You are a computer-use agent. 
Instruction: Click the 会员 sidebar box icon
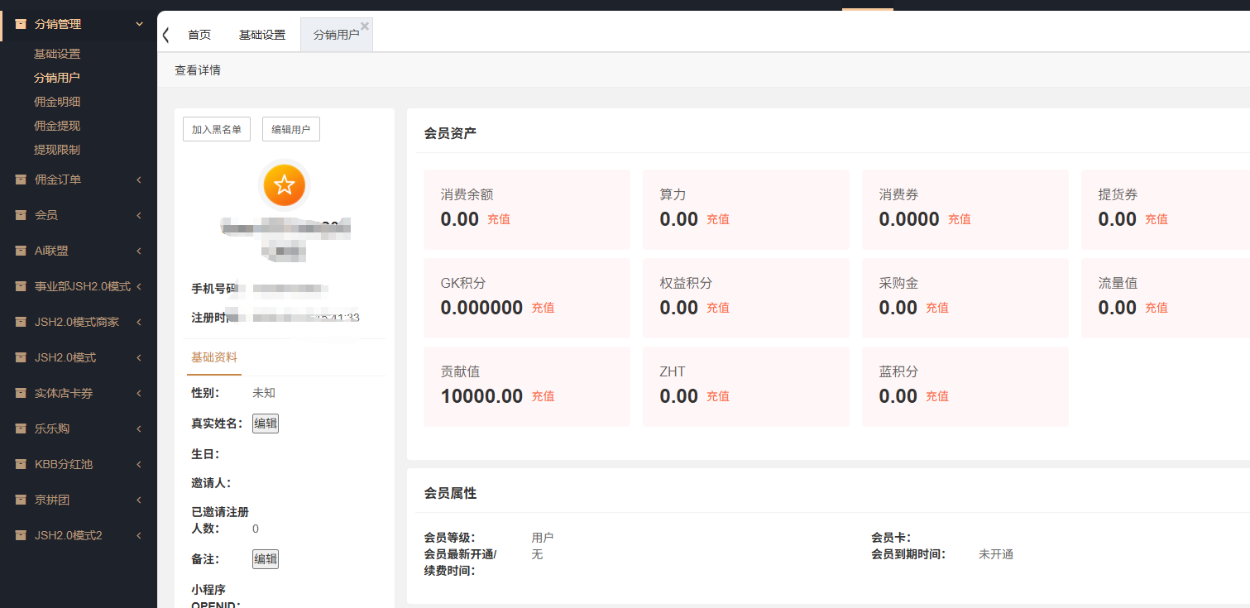coord(21,215)
